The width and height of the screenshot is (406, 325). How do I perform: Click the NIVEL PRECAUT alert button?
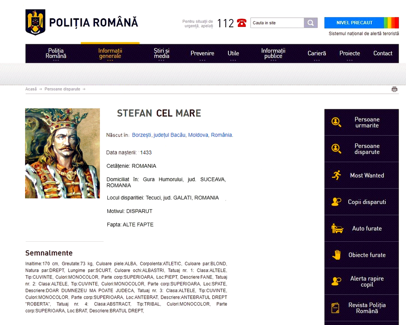(x=354, y=23)
